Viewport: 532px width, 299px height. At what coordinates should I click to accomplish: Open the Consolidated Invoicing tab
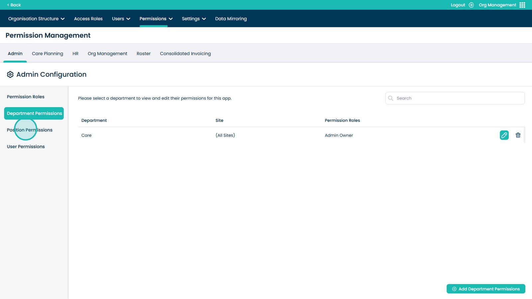coord(185,53)
